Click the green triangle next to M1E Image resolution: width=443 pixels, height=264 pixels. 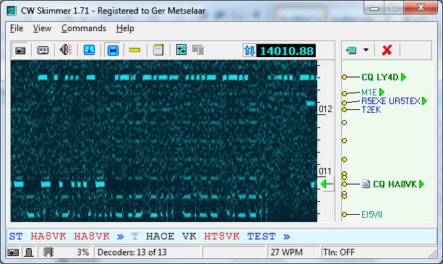point(382,92)
